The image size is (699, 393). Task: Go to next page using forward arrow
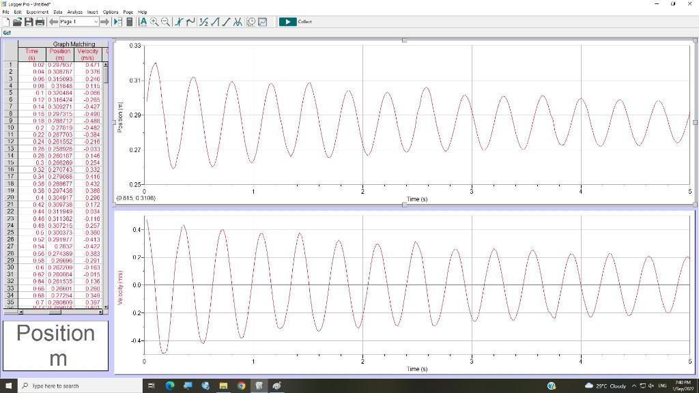tap(104, 22)
